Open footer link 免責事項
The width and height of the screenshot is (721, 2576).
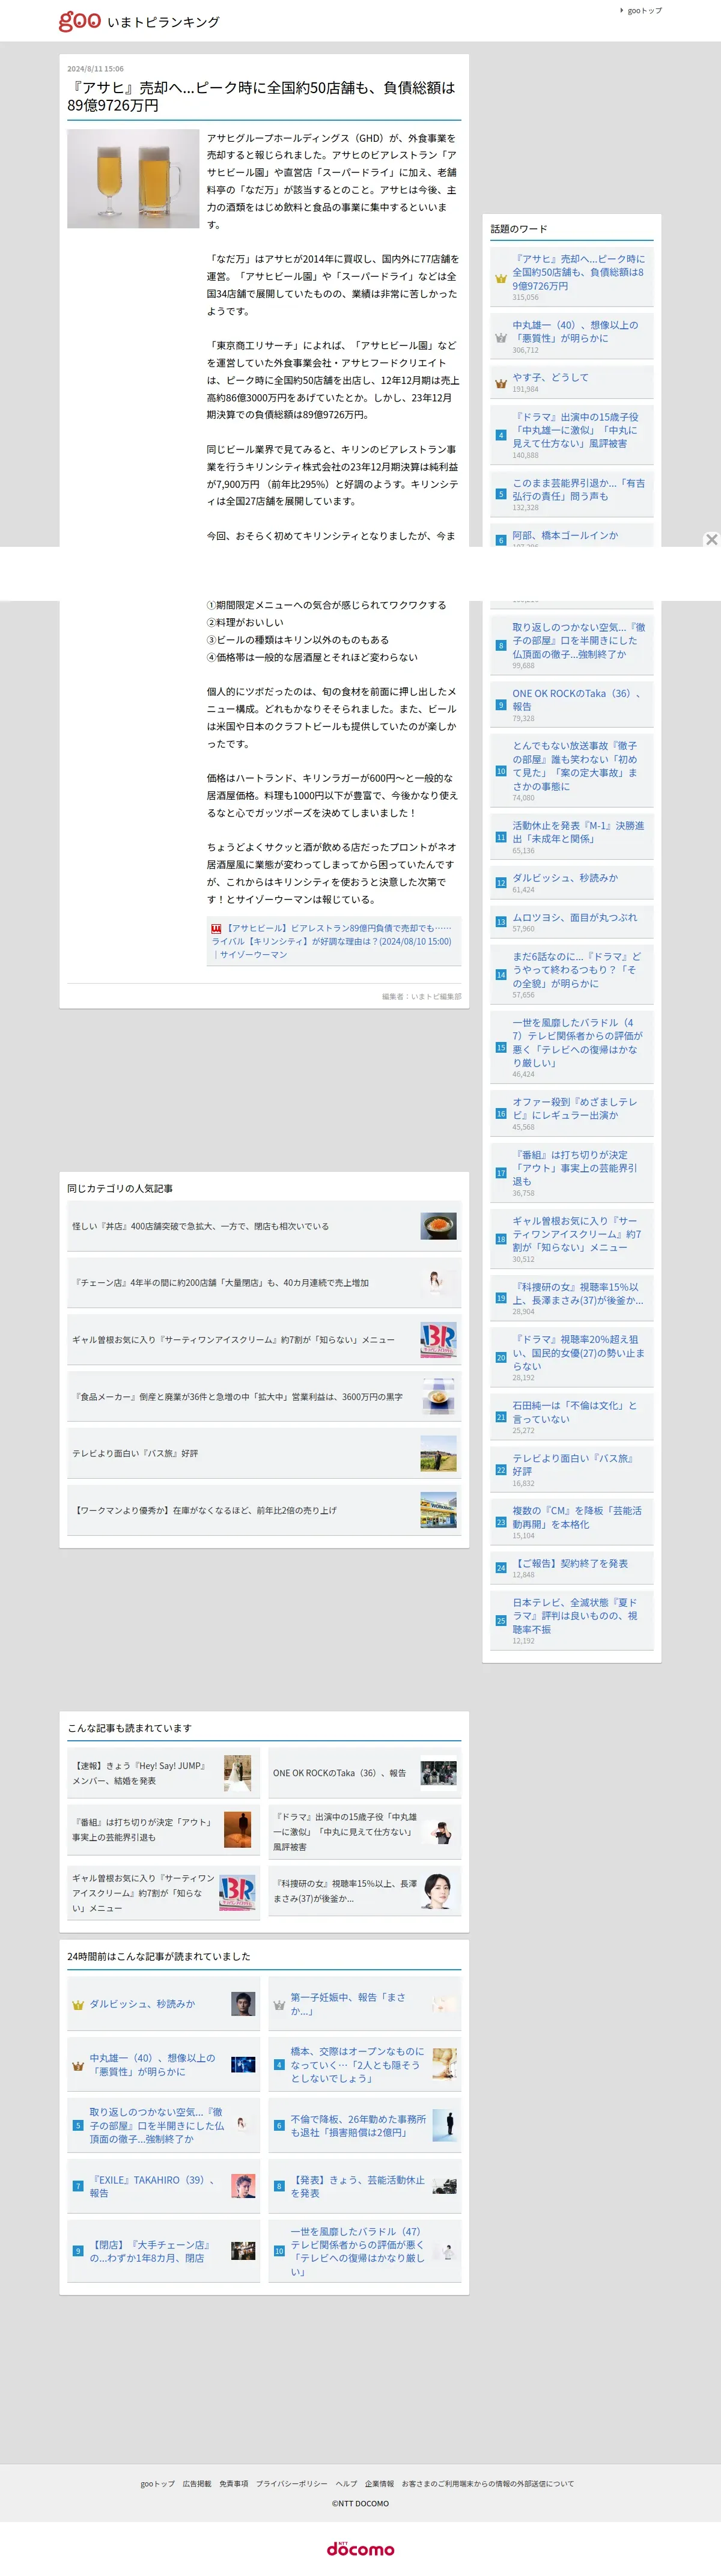pos(234,2484)
